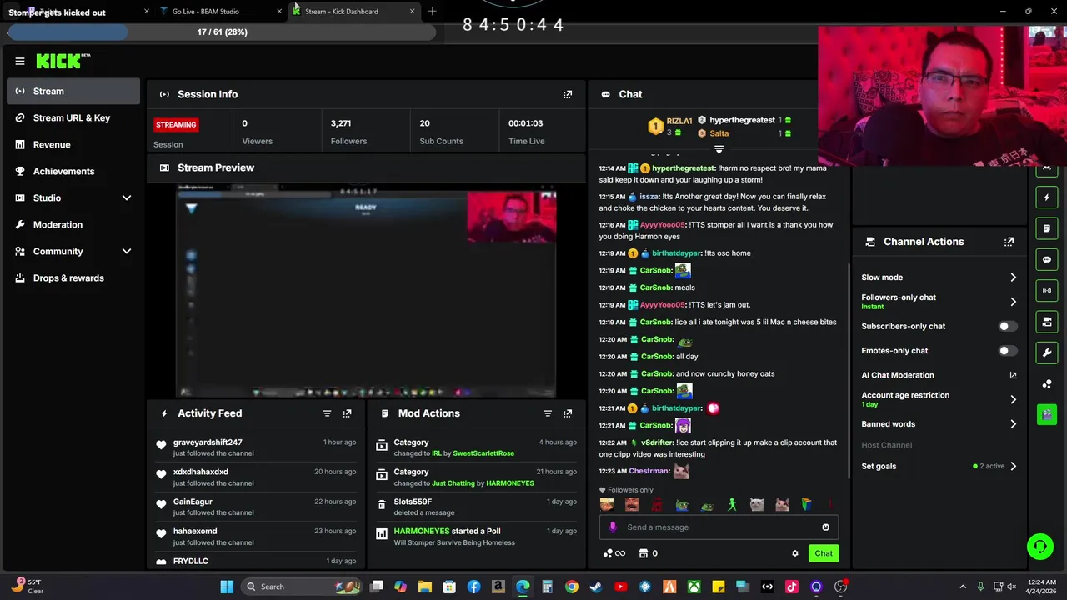Open Followers-only chat options chevron
The image size is (1067, 600).
click(x=1013, y=302)
